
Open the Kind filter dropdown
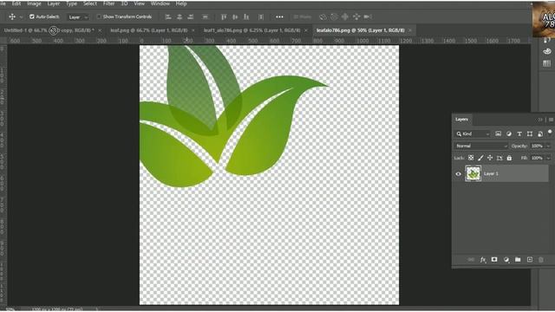pos(473,133)
